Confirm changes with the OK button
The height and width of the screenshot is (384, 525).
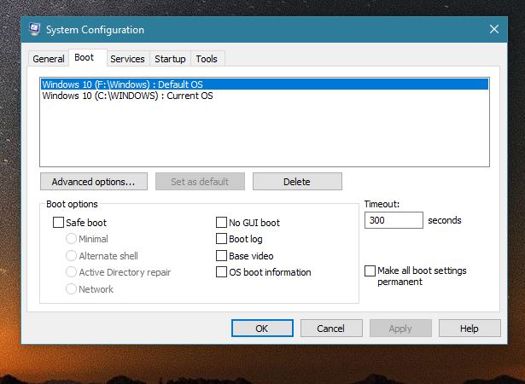coord(262,328)
